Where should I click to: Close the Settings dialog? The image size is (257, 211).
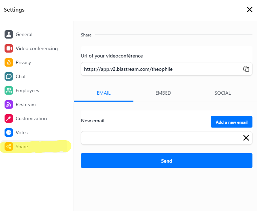249,9
